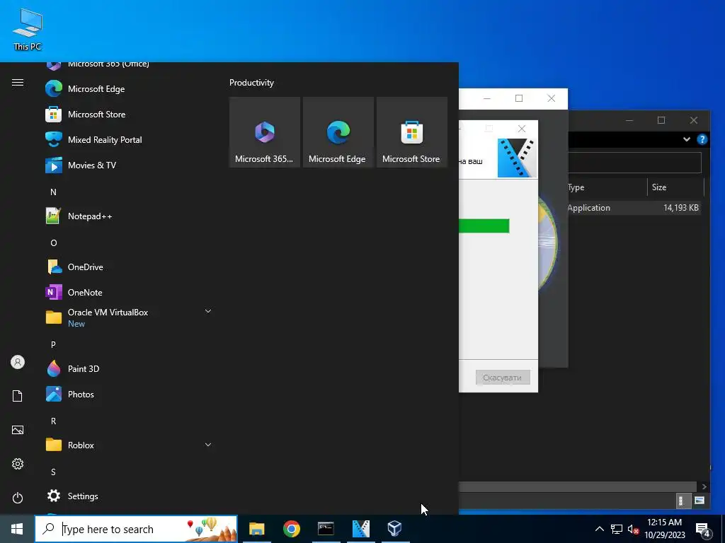Click the Microsoft 365 tile
725x543 pixels.
coord(265,132)
